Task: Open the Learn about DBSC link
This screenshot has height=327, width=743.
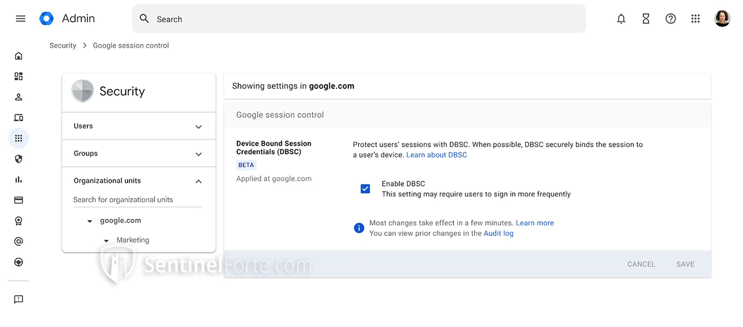Action: 437,155
